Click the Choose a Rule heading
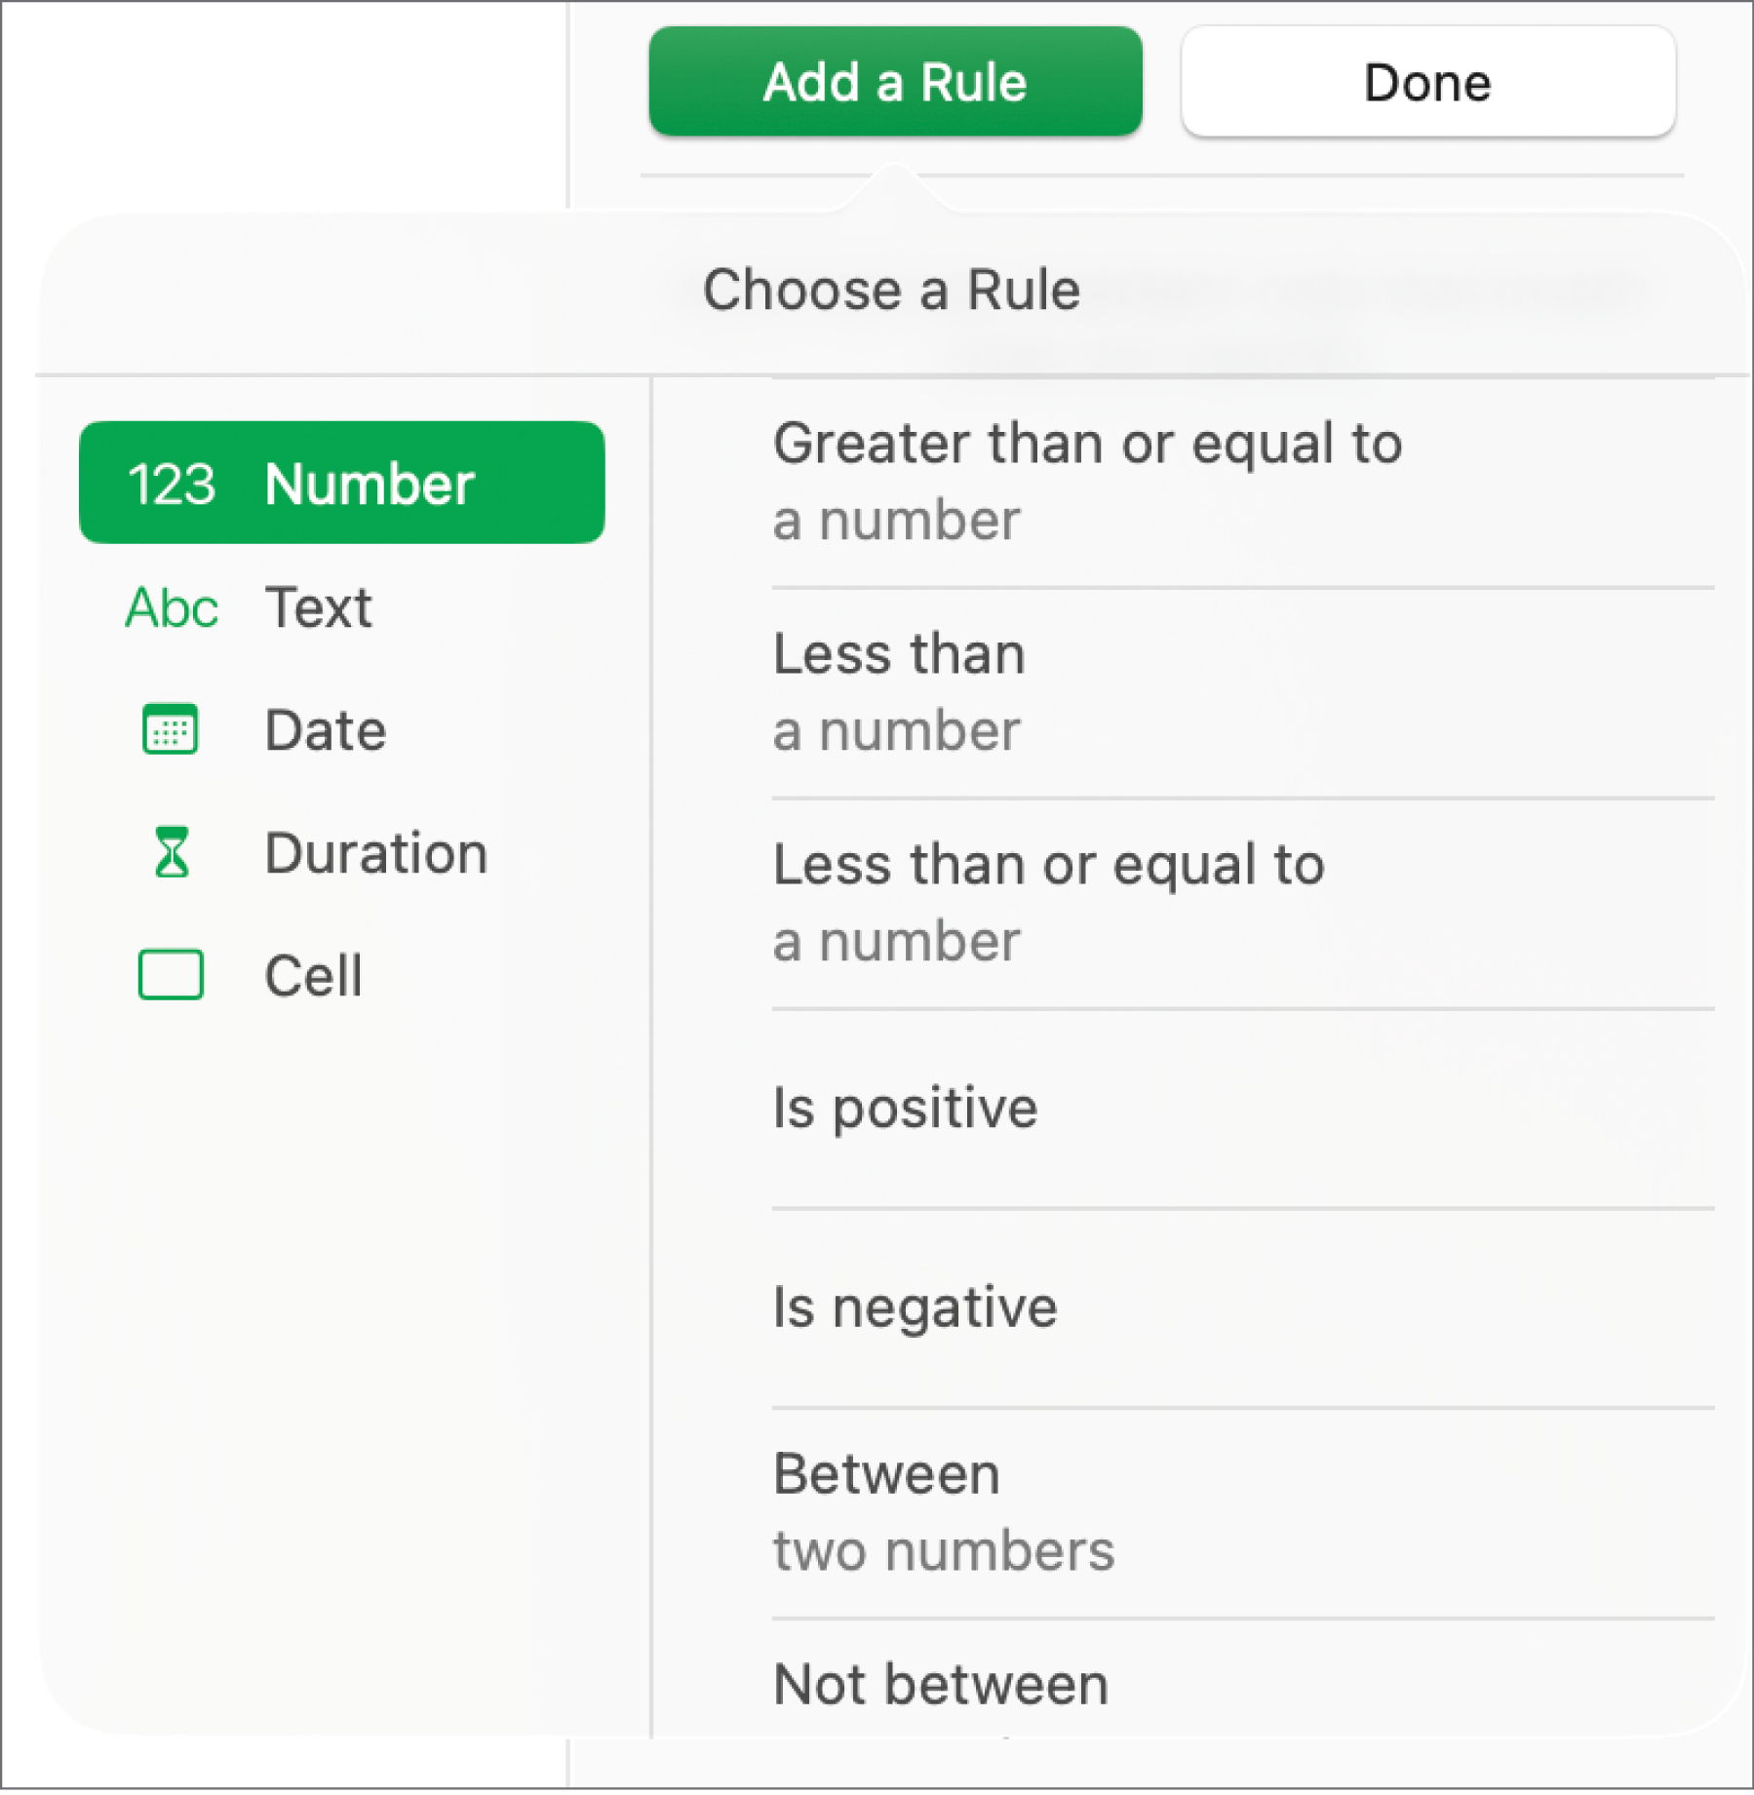Image resolution: width=1754 pixels, height=1795 pixels. click(891, 291)
